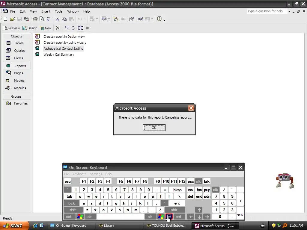Open the Edit menu
307x230 pixels.
[x=22, y=11]
